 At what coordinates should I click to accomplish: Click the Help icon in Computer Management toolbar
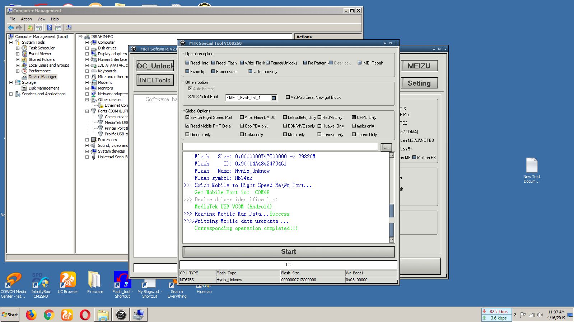(49, 28)
